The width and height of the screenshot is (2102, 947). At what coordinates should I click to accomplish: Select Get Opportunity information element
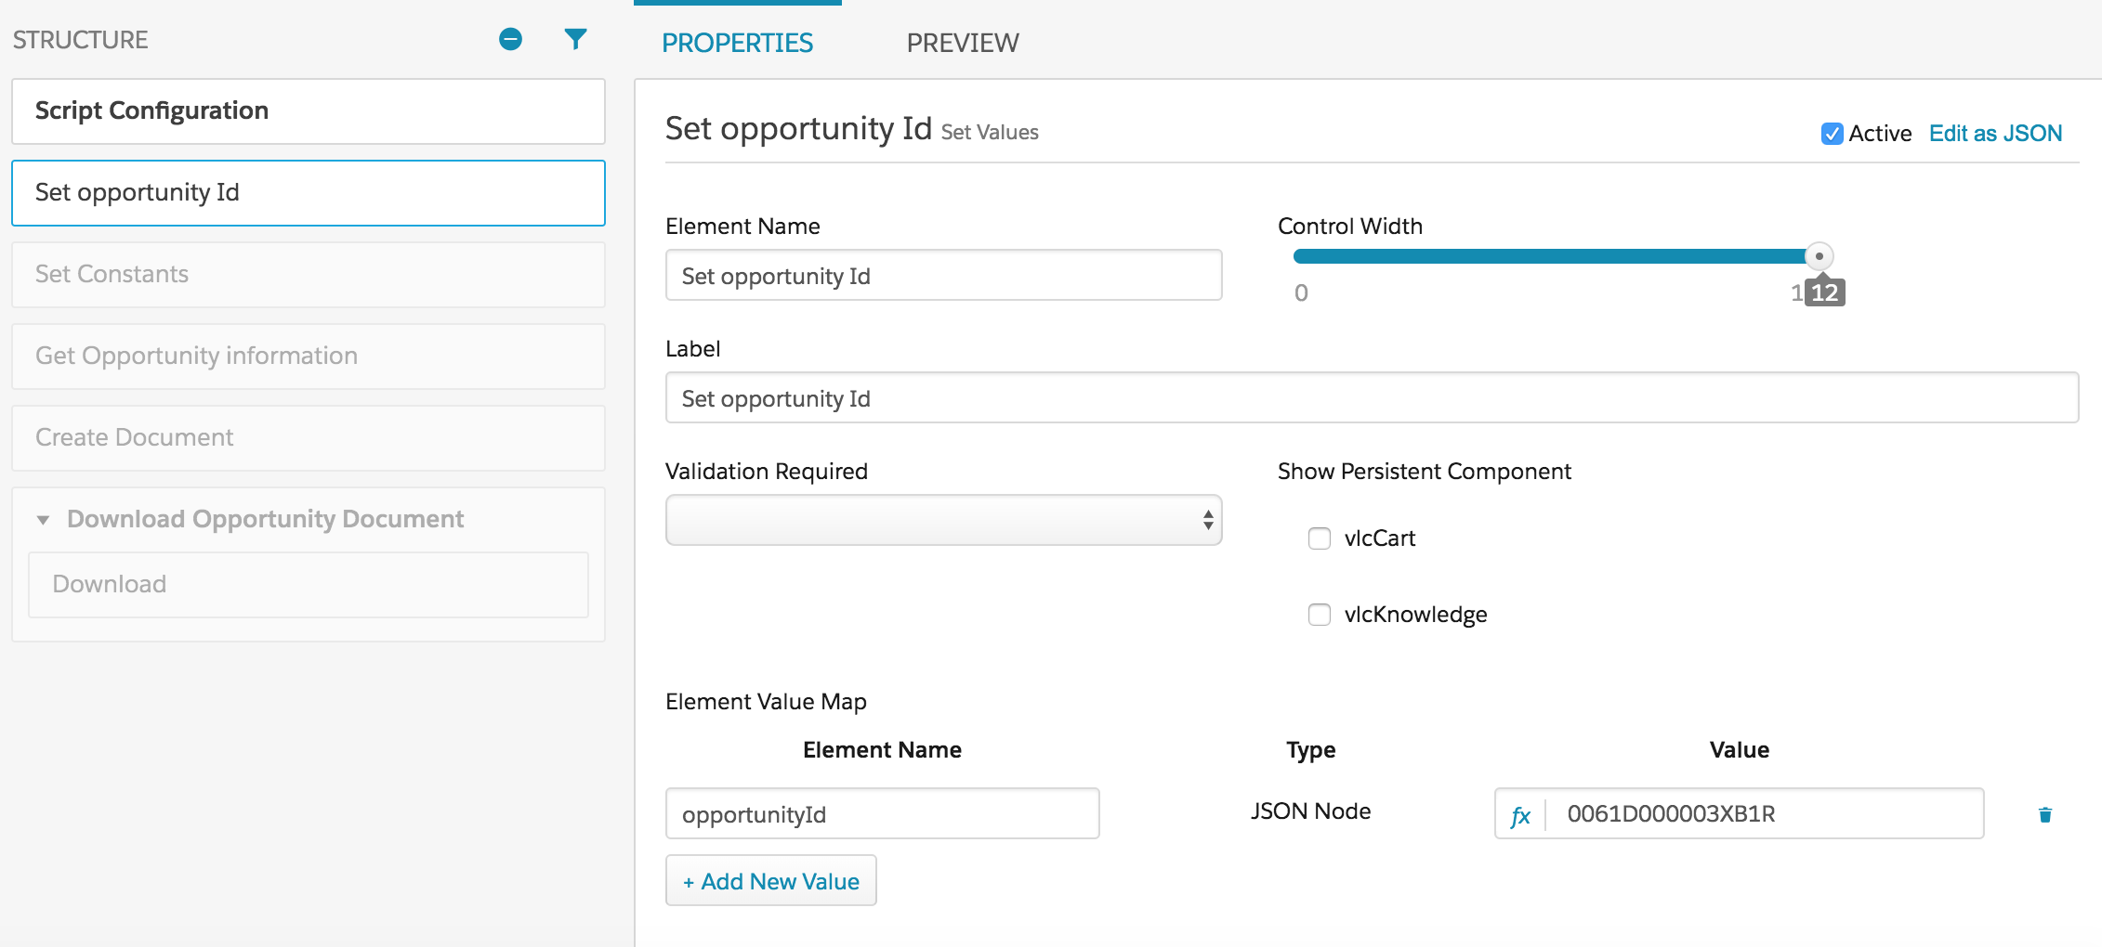[x=307, y=356]
